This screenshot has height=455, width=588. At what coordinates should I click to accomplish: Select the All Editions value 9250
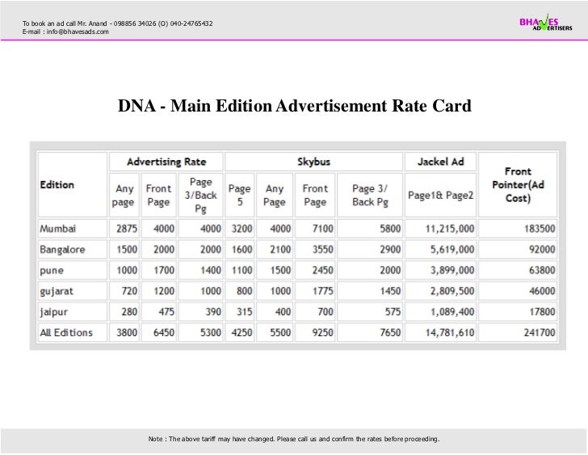click(x=323, y=333)
